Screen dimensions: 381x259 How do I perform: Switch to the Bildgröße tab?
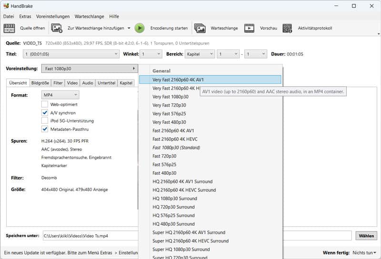point(40,83)
